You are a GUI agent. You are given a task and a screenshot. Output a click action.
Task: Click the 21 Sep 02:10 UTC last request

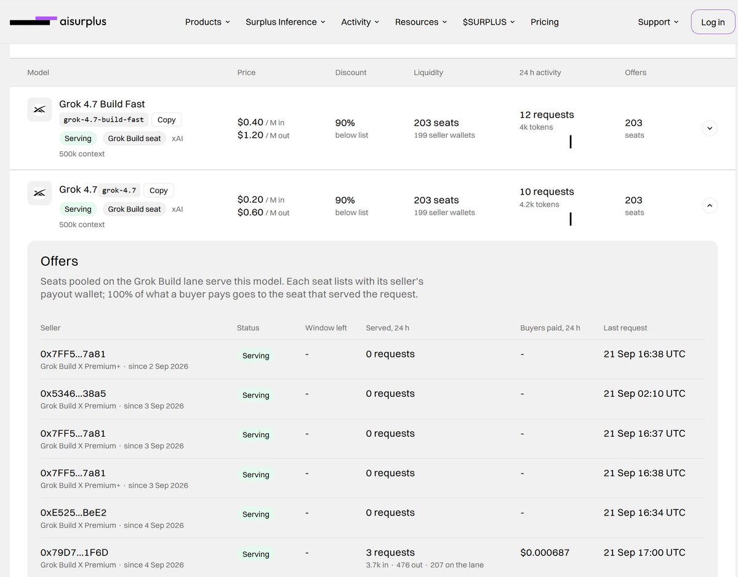(x=644, y=394)
